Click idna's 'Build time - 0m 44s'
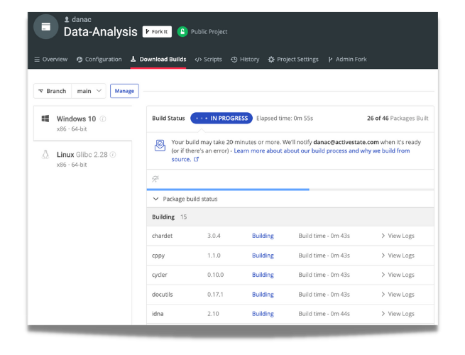465x355 pixels. pos(324,314)
